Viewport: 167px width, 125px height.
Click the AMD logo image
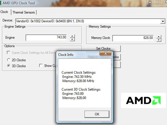[143, 100]
